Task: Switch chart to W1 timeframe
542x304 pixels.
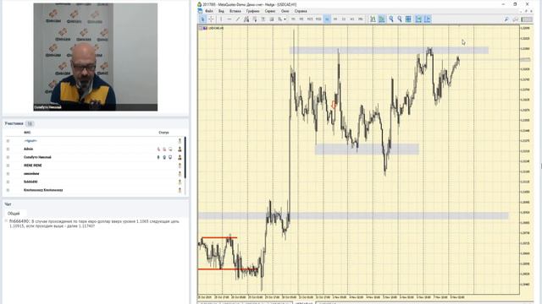Action: [352, 19]
